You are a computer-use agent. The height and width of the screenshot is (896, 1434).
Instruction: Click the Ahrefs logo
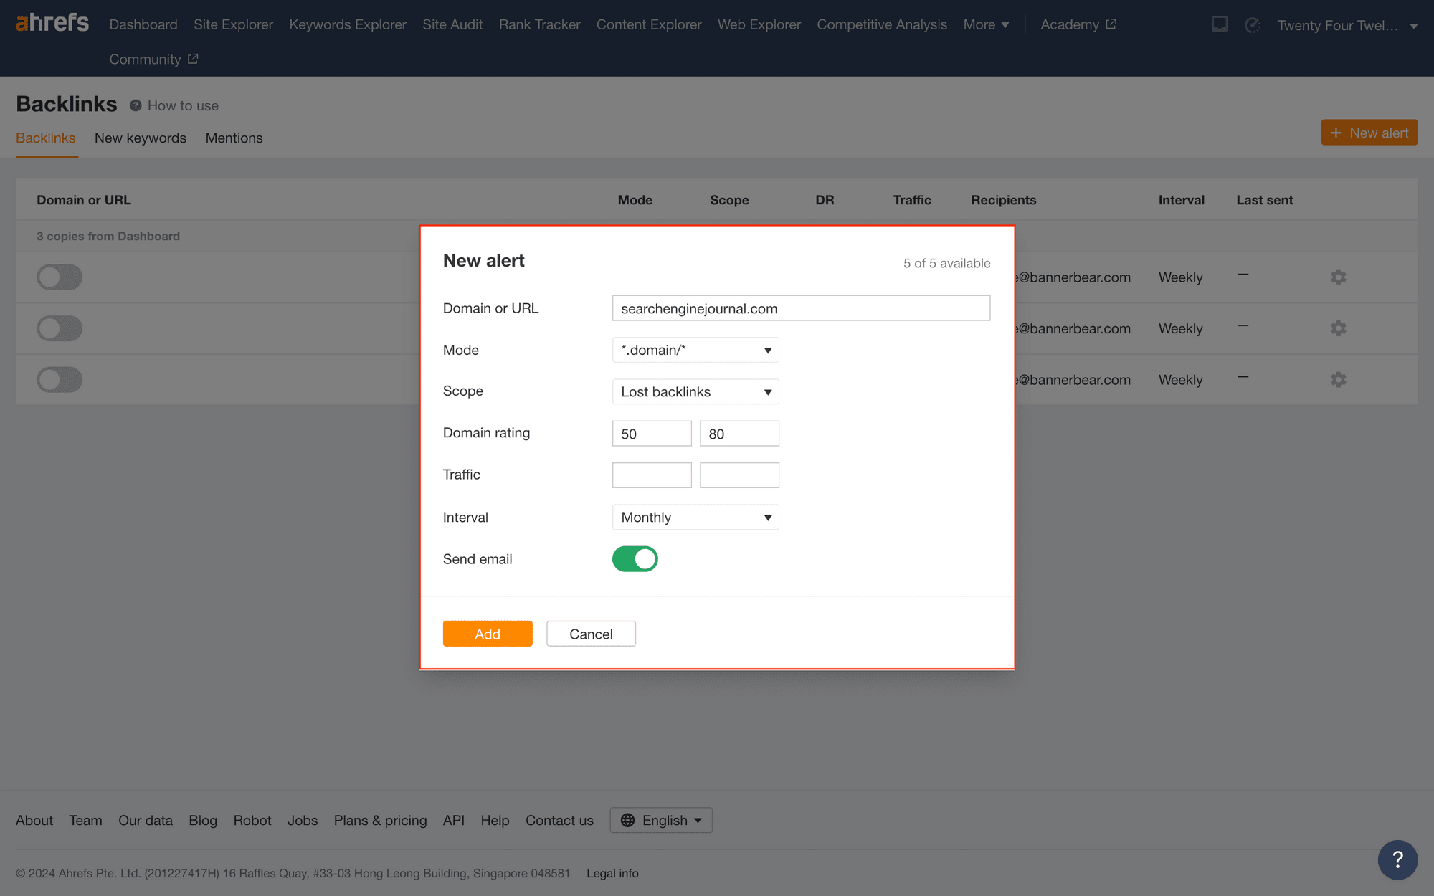pos(52,23)
